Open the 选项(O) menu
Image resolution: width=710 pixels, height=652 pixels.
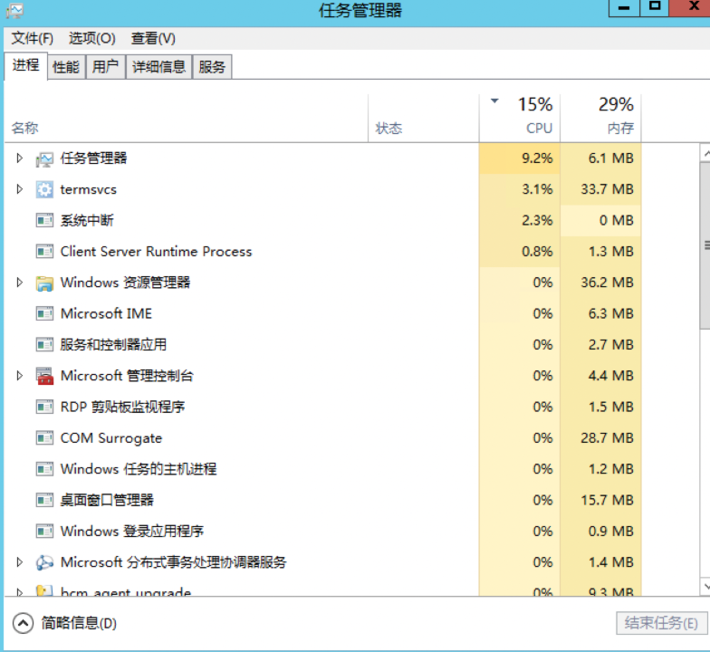92,38
